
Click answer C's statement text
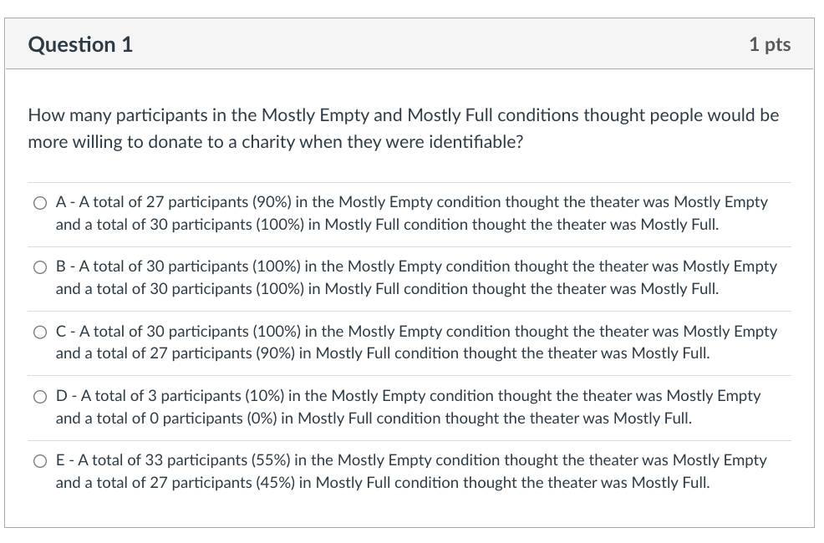(416, 342)
